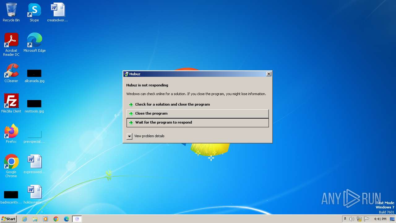396x223 pixels.
Task: Open the clock showing 4:41 PM
Action: click(x=380, y=219)
